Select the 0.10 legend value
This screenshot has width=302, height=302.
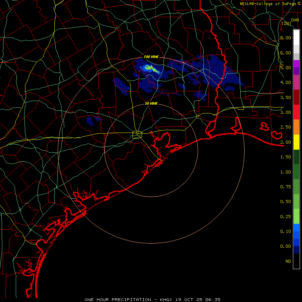click(286, 232)
